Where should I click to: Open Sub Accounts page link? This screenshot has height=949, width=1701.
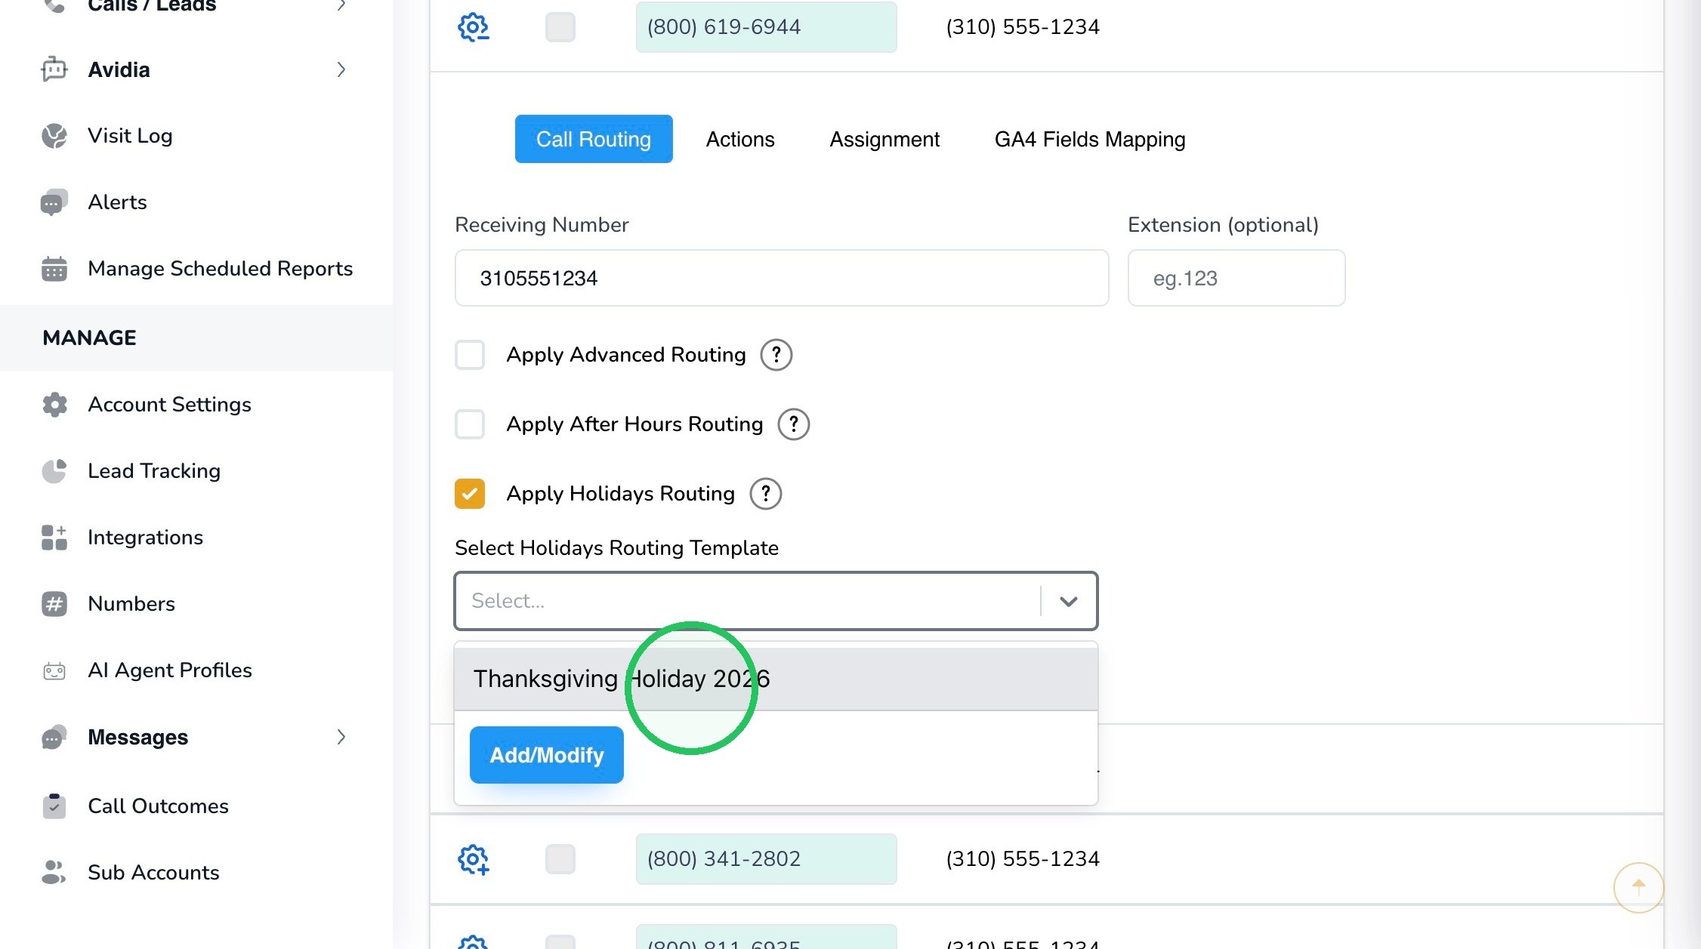pos(153,873)
